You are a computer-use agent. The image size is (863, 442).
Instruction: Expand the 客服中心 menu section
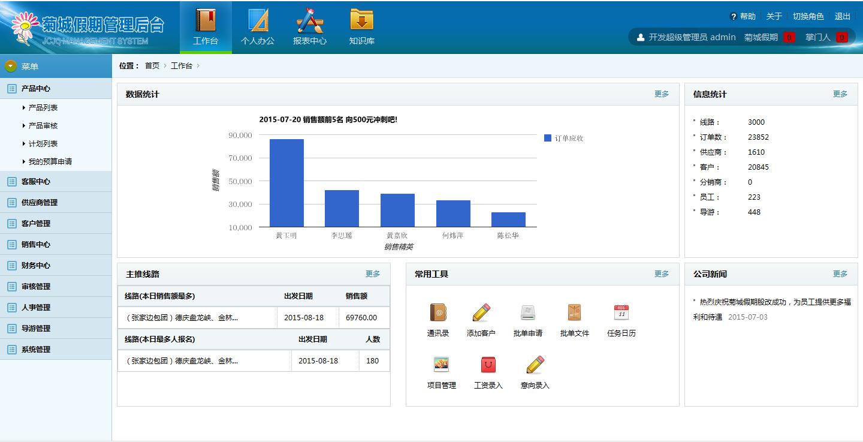point(36,182)
